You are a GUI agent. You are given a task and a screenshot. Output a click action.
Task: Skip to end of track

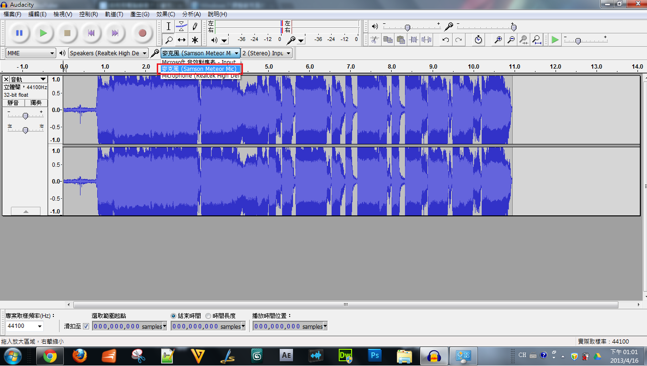[x=115, y=33]
